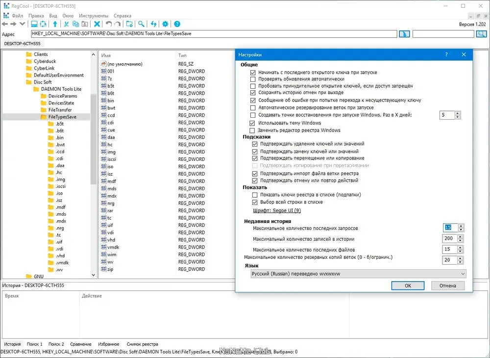This screenshot has width=490, height=358.
Task: Toggle Начинать с последнего открытого ключа checkbox
Action: (253, 73)
